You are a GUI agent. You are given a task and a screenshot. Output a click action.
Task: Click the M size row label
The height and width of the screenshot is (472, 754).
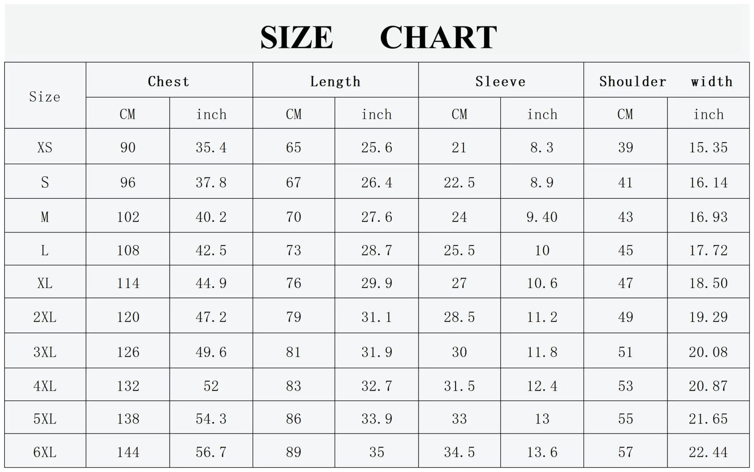pos(45,217)
